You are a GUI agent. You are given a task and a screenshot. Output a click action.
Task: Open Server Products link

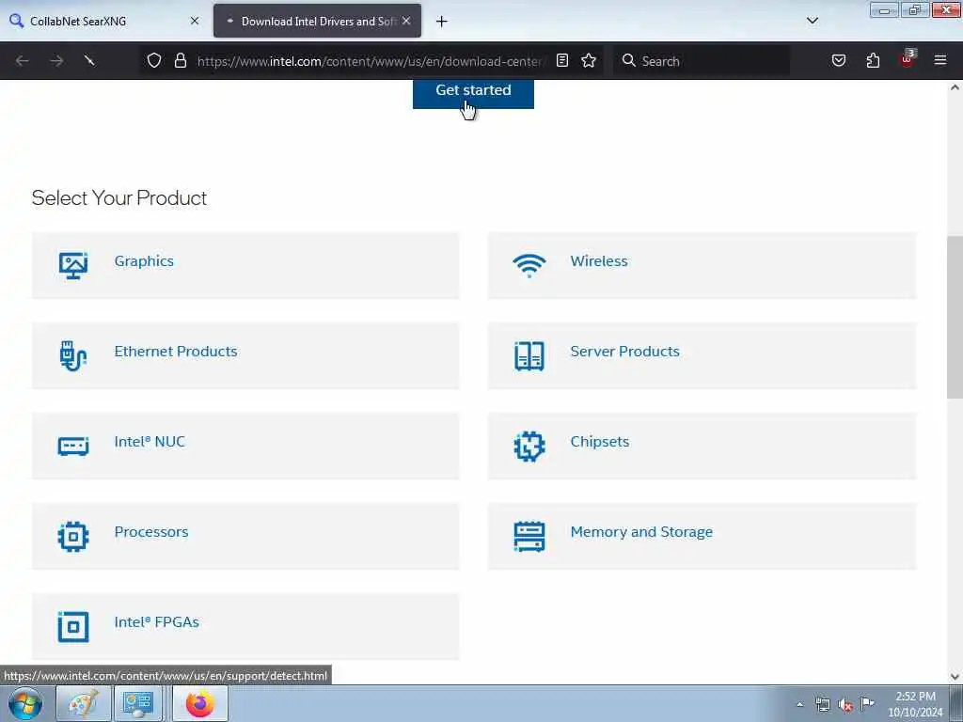(x=624, y=352)
